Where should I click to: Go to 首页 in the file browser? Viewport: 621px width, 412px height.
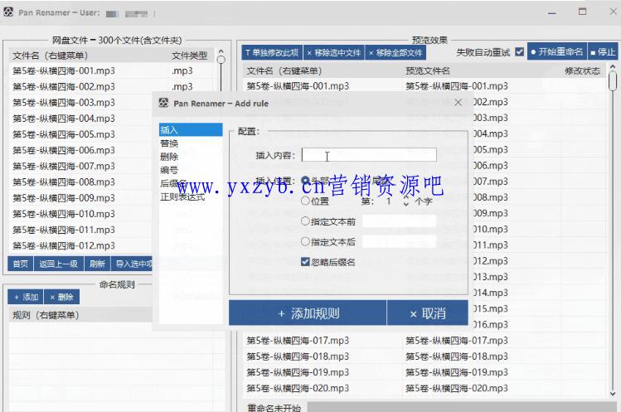[x=21, y=264]
